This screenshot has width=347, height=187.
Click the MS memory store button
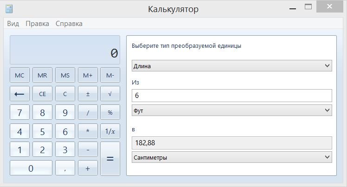click(65, 75)
